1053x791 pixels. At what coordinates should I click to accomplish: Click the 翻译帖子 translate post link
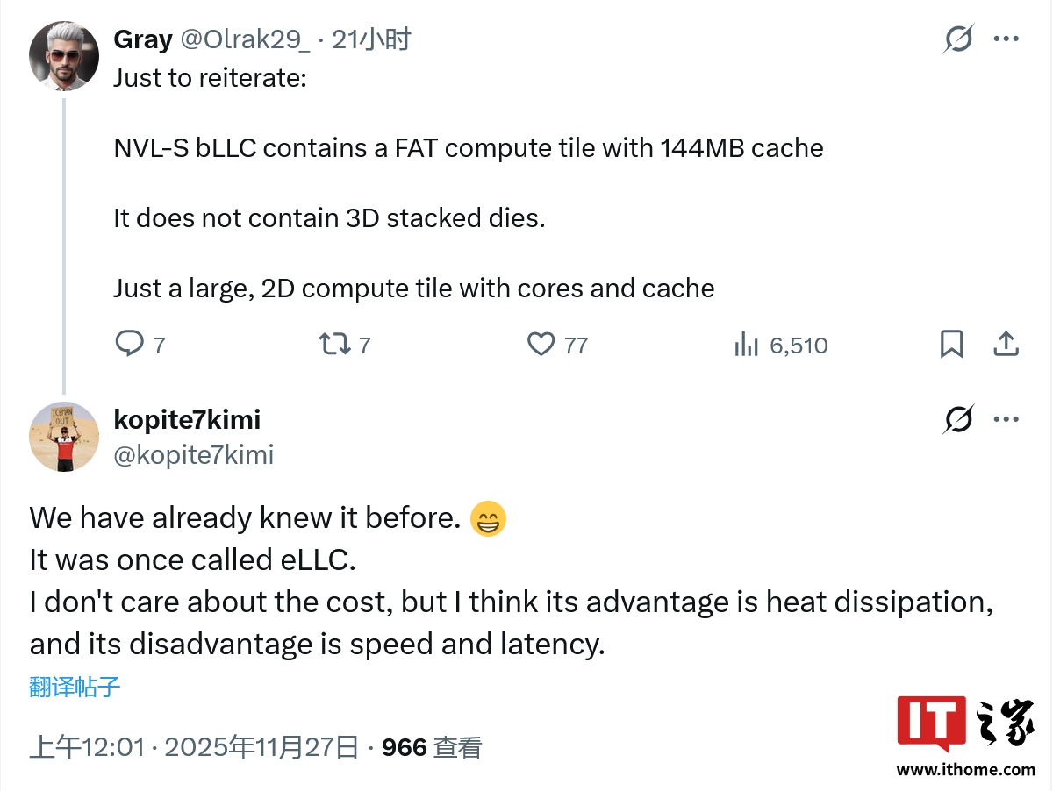pos(75,687)
